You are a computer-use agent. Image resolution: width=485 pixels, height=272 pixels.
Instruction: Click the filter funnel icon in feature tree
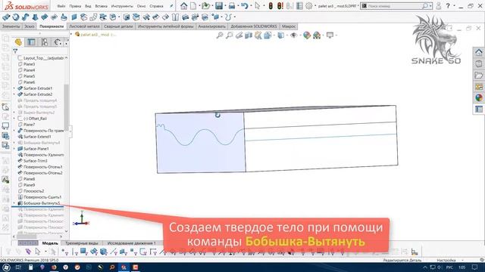(x=15, y=51)
